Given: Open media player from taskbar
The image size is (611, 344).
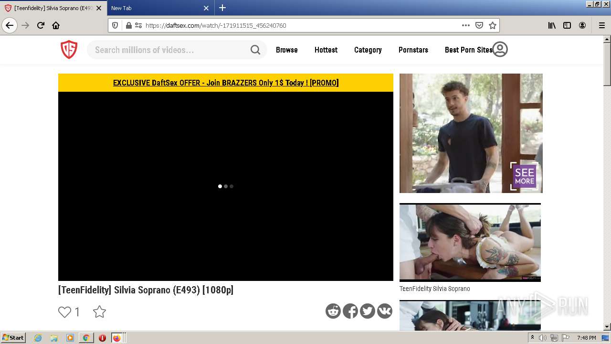Looking at the screenshot, I should click(x=70, y=338).
